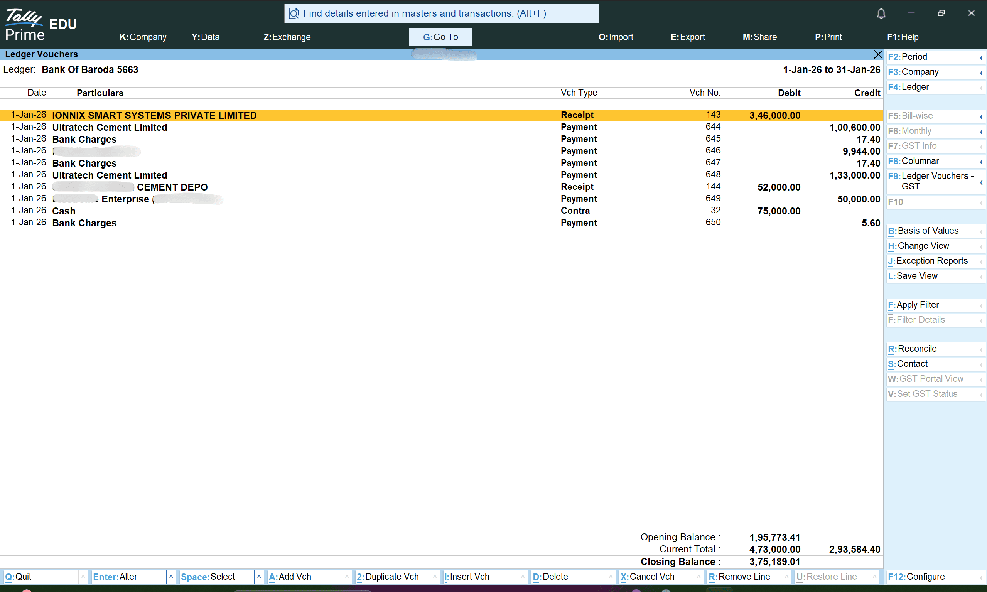This screenshot has width=987, height=592.
Task: Open the E: Export menu
Action: [x=687, y=37]
